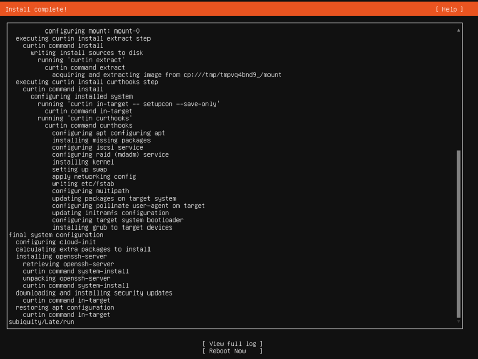Select 'executing curtin install extract step' entry
This screenshot has width=478, height=359.
(83, 38)
